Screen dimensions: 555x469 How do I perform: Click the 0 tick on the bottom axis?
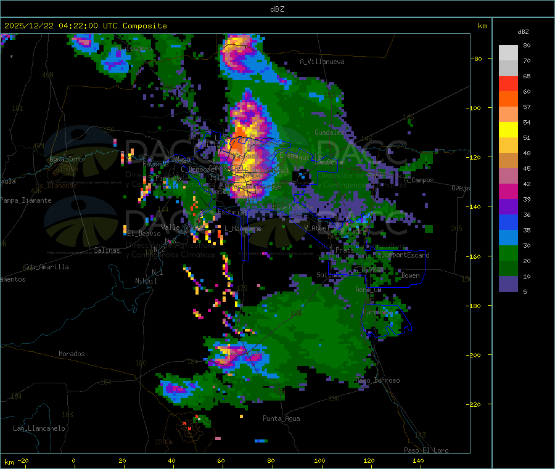point(73,460)
